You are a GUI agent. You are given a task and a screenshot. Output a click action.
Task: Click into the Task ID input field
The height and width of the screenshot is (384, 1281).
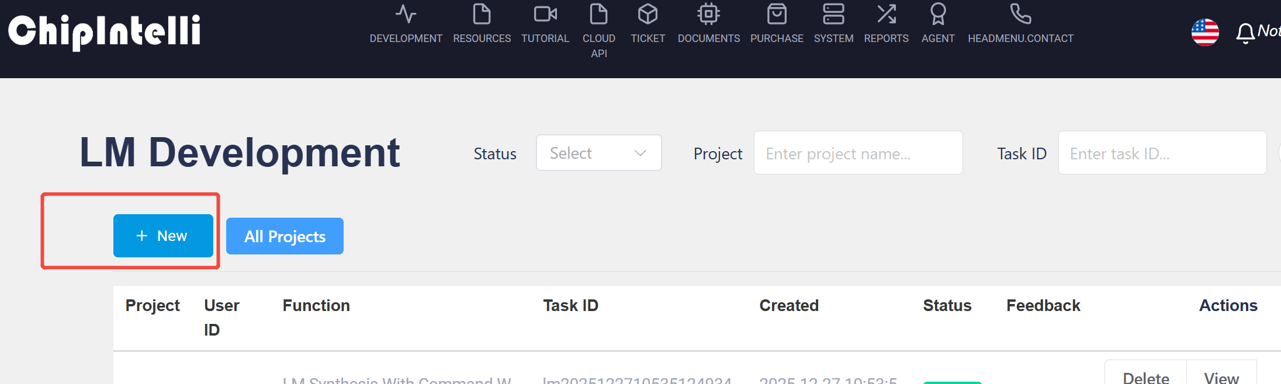click(1162, 153)
